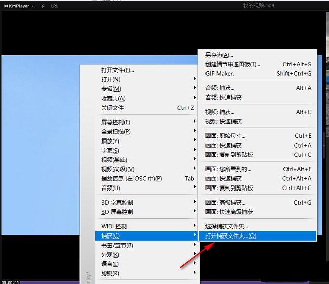Click 打开文件(F) in the context menu
This screenshot has height=284, width=329.
117,70
